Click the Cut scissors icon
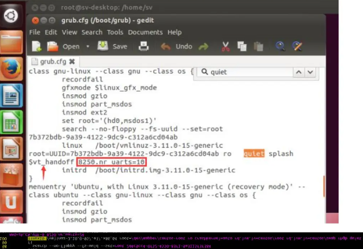Screen dimensions: 363x249 [x=226, y=46]
